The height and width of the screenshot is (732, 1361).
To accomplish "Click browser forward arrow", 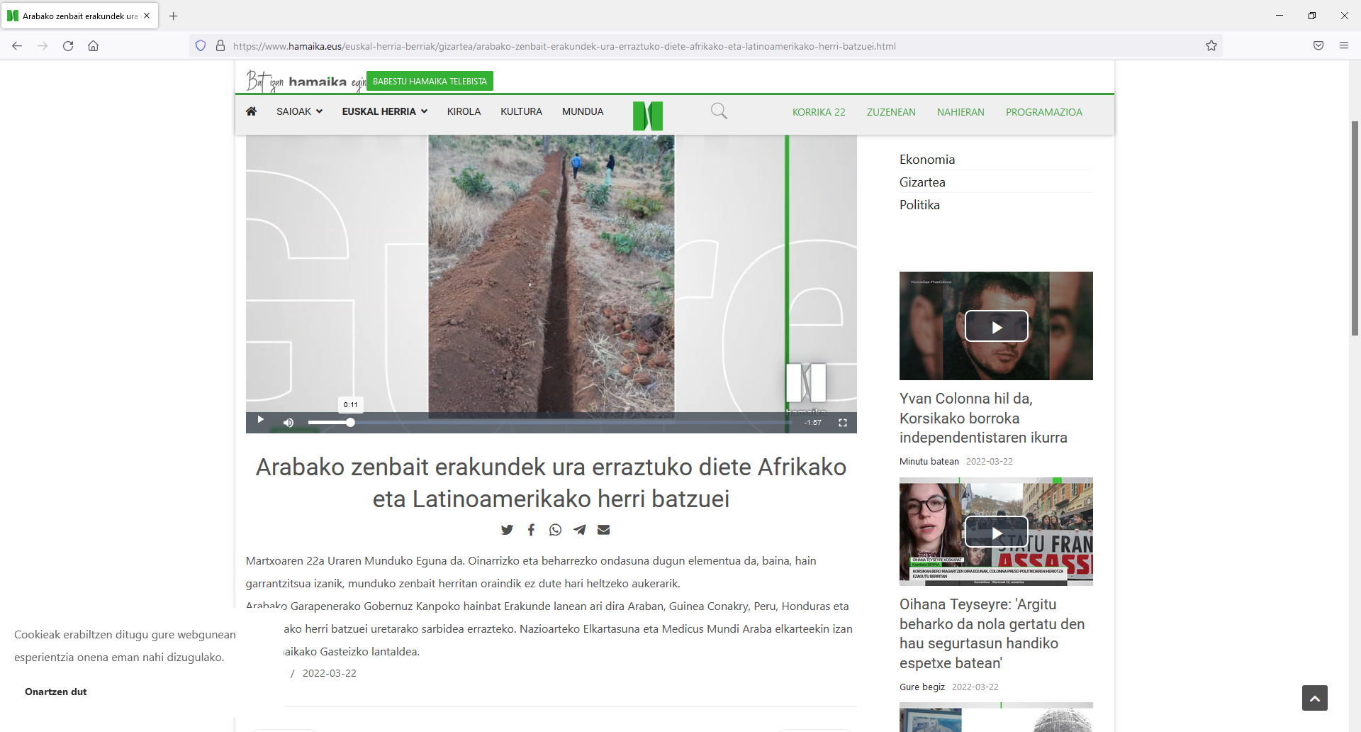I will [43, 46].
